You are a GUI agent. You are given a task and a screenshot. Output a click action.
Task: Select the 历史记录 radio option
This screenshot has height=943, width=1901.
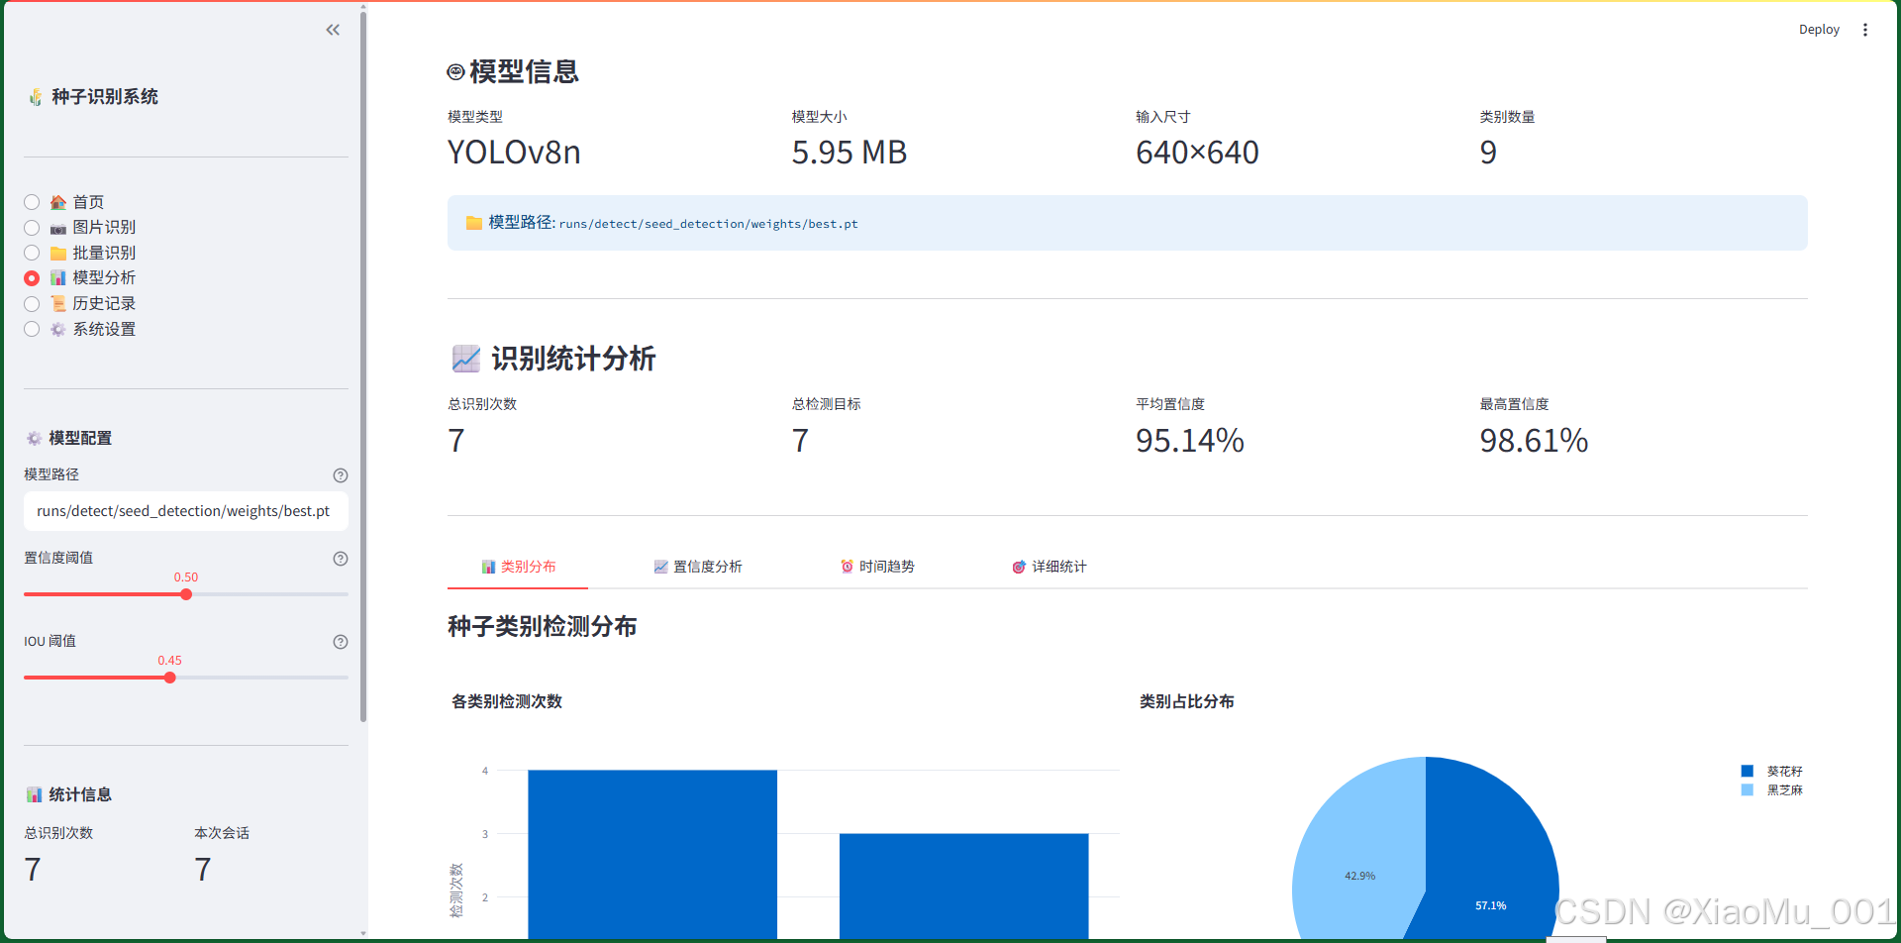click(x=32, y=303)
